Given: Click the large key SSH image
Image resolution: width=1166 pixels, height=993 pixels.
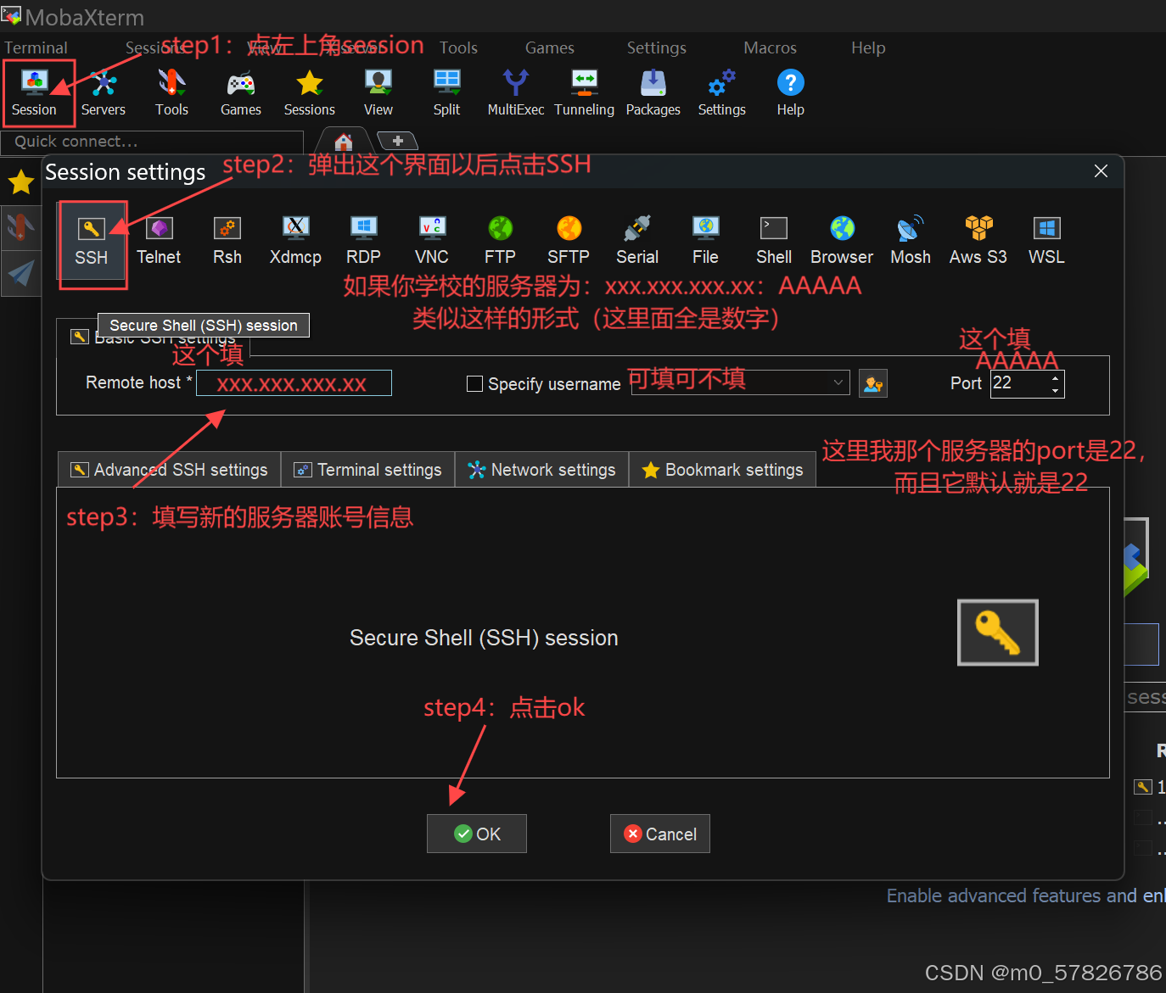Looking at the screenshot, I should tap(998, 633).
